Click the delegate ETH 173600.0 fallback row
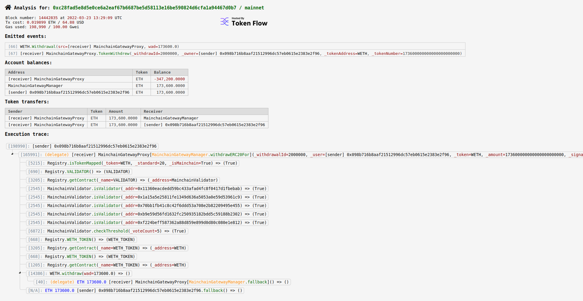The height and width of the screenshot is (301, 583). tap(162, 282)
